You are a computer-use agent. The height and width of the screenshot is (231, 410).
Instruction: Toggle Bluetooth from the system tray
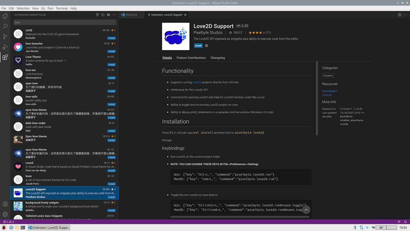355,227
